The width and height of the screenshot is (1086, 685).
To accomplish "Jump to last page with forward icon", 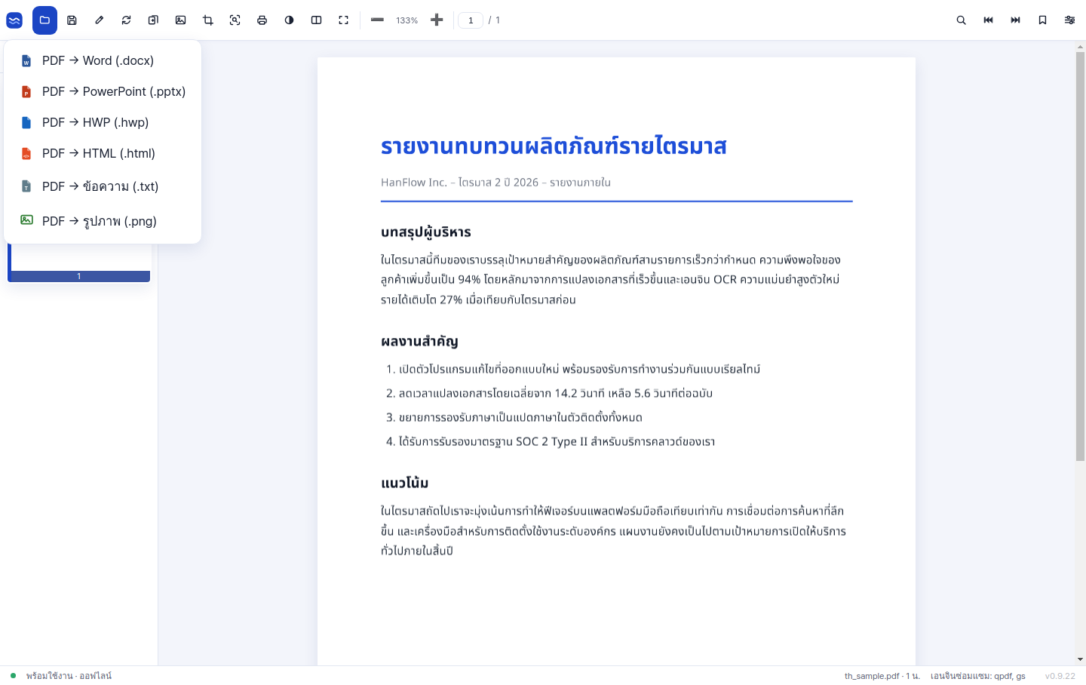I will click(1015, 20).
